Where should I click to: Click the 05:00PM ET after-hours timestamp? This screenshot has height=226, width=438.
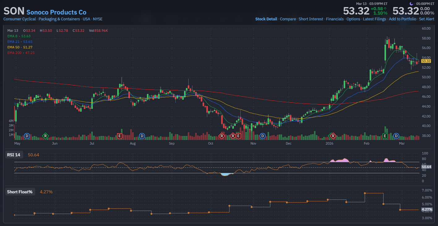tap(425, 4)
